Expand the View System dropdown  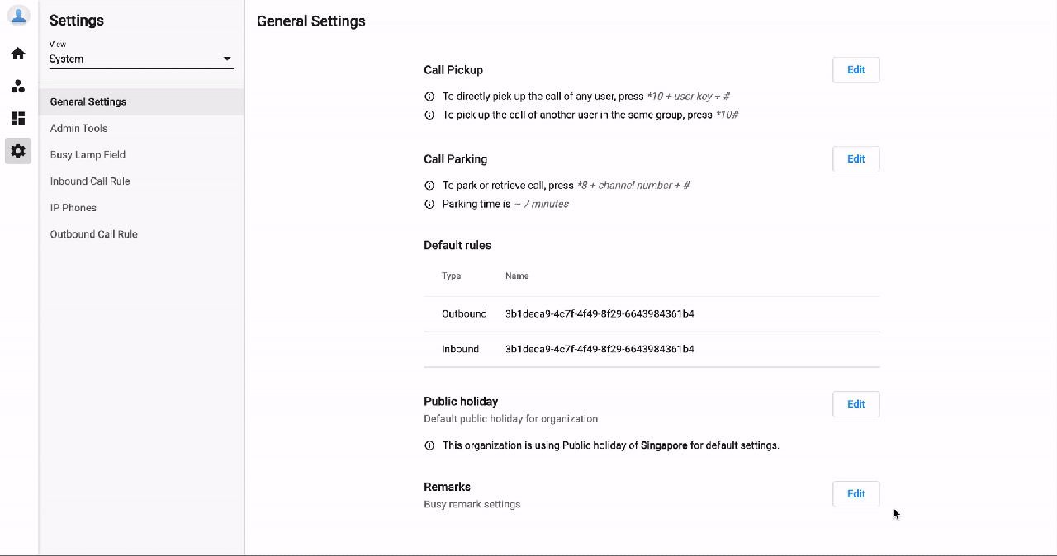pyautogui.click(x=141, y=59)
